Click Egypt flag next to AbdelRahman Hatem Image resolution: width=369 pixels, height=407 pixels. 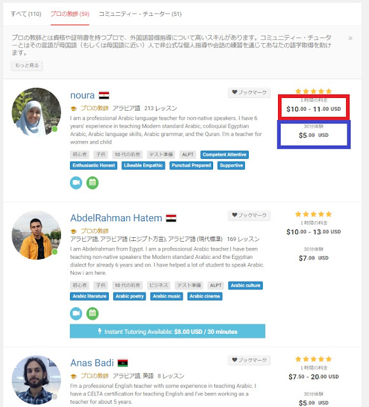tap(171, 218)
